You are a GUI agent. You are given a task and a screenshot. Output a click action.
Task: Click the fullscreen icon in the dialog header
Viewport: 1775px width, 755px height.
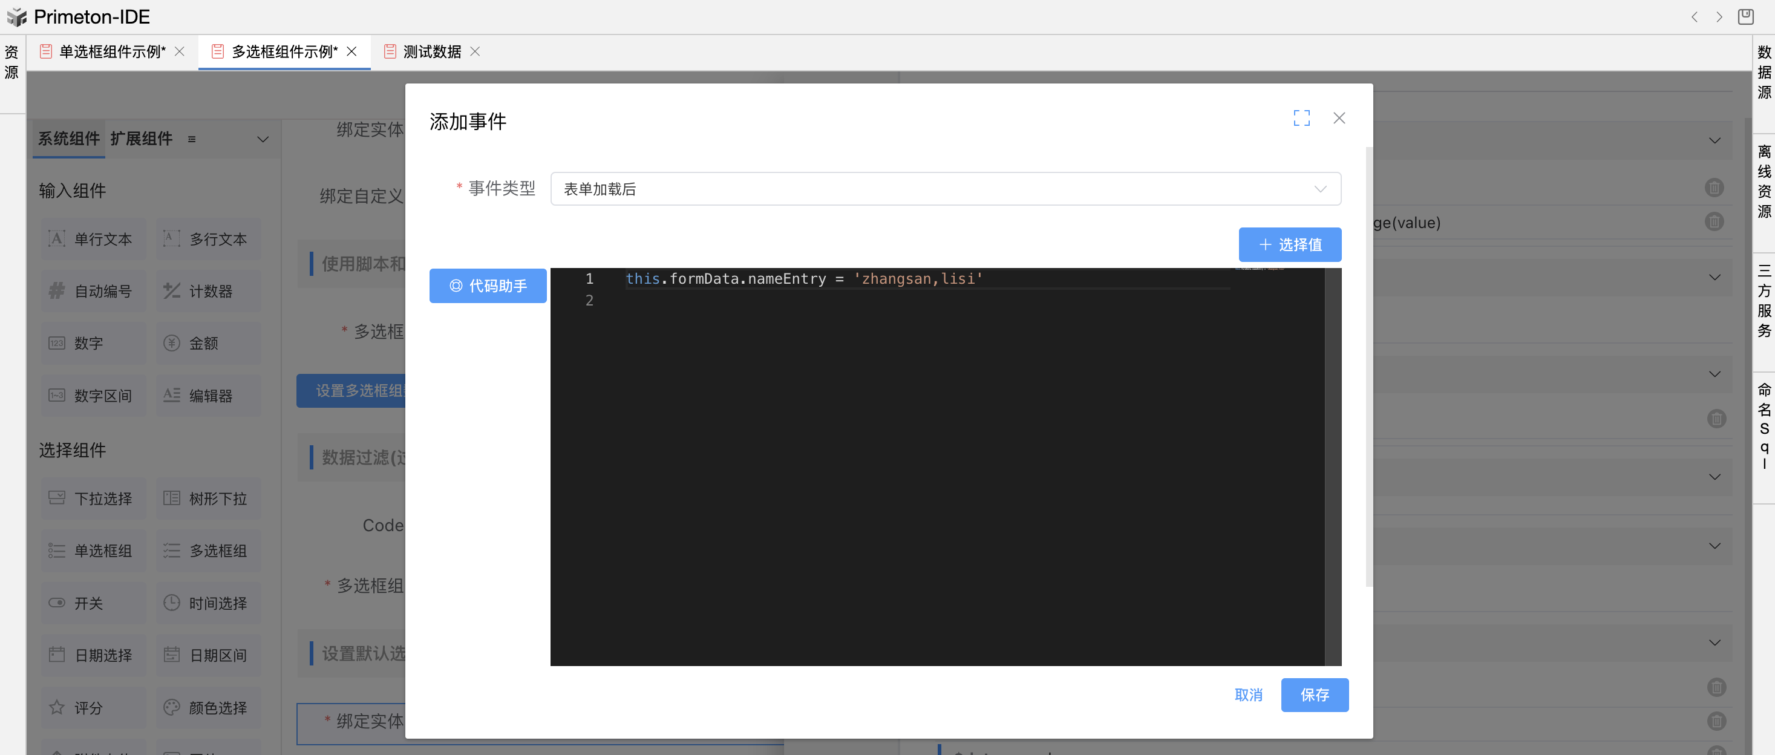1301,119
